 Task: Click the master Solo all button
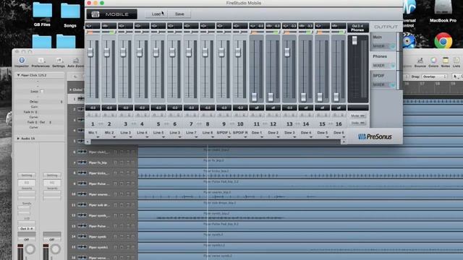point(358,123)
